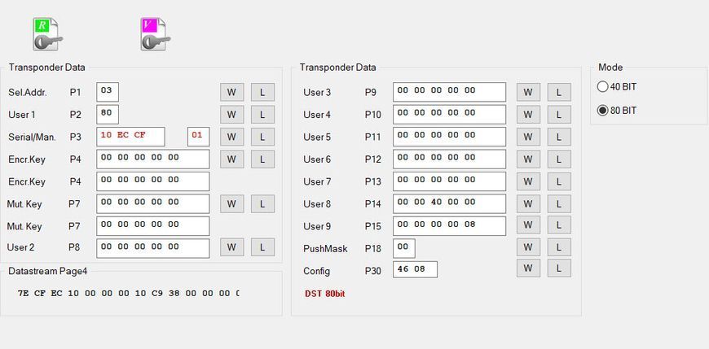Click W for User 2 P8

coord(232,247)
